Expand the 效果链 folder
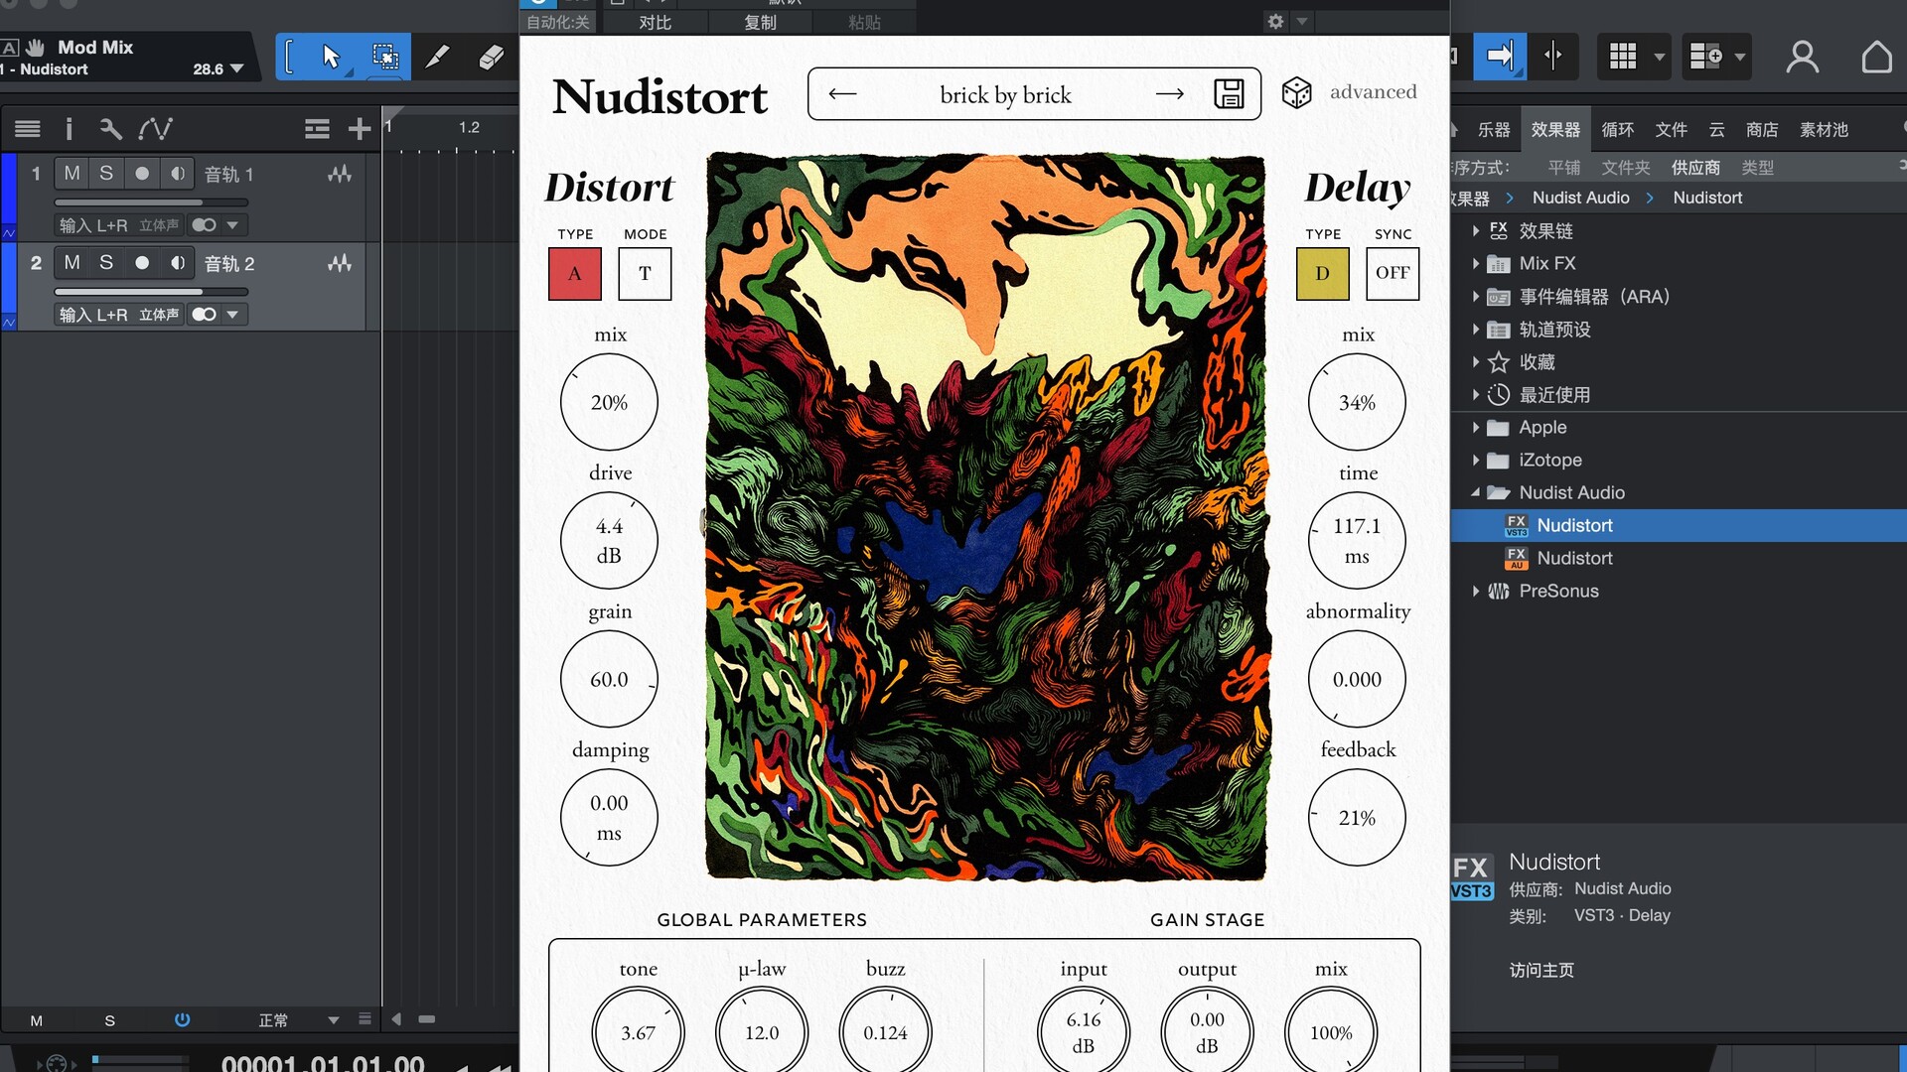 coord(1476,231)
